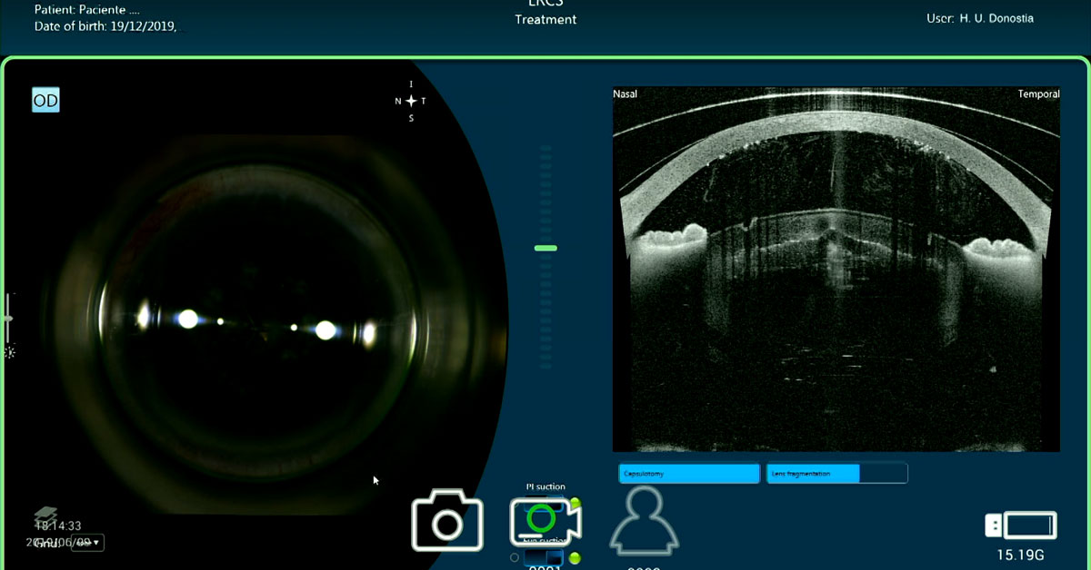Screen dimensions: 1091x570
Task: Start video recording with the camcorder icon
Action: coord(545,522)
